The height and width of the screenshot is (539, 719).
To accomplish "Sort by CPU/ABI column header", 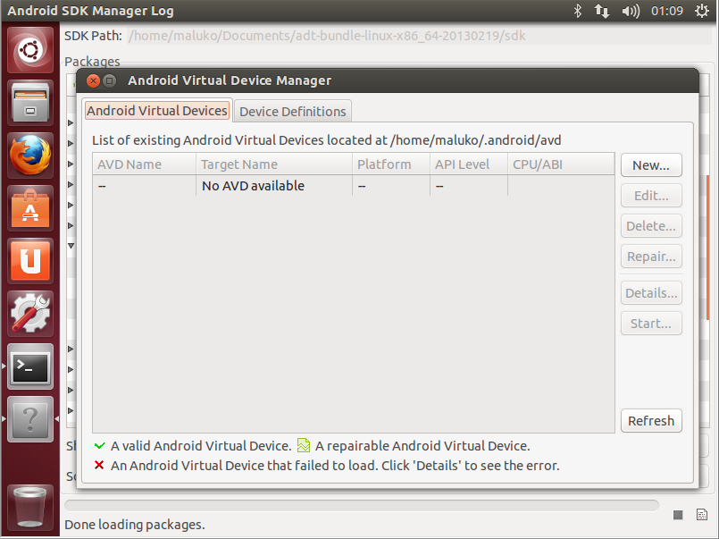I will click(561, 164).
